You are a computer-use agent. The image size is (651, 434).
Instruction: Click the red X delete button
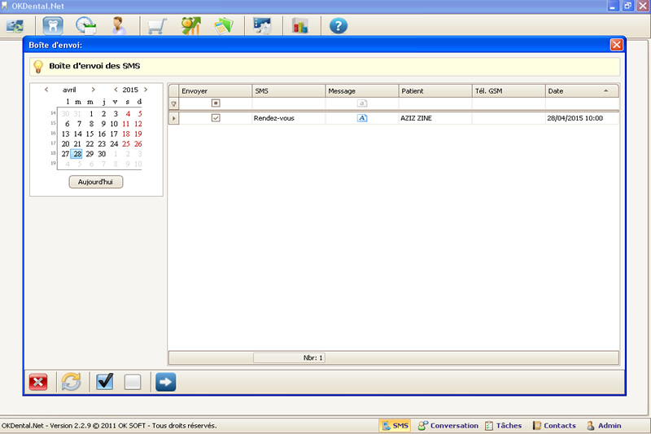[x=38, y=382]
